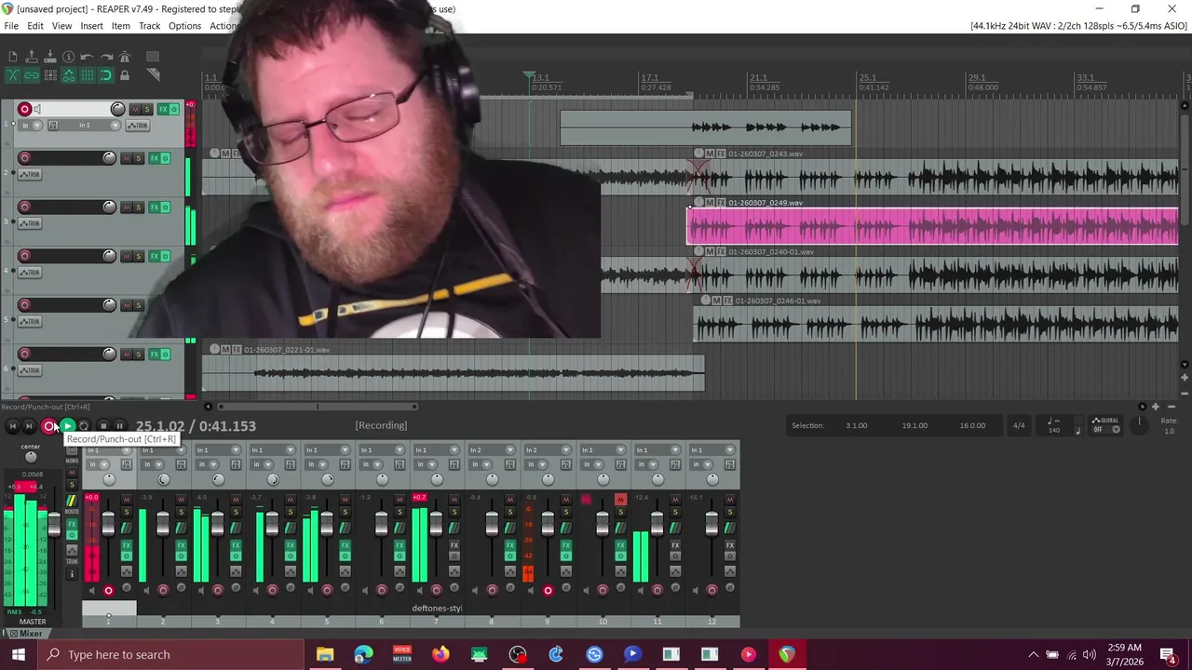The width and height of the screenshot is (1192, 670).
Task: Open the Options menu
Action: (x=184, y=26)
